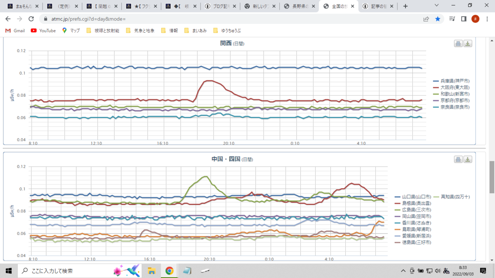Open the Gmail bookmark
This screenshot has height=278, width=495.
(15, 30)
